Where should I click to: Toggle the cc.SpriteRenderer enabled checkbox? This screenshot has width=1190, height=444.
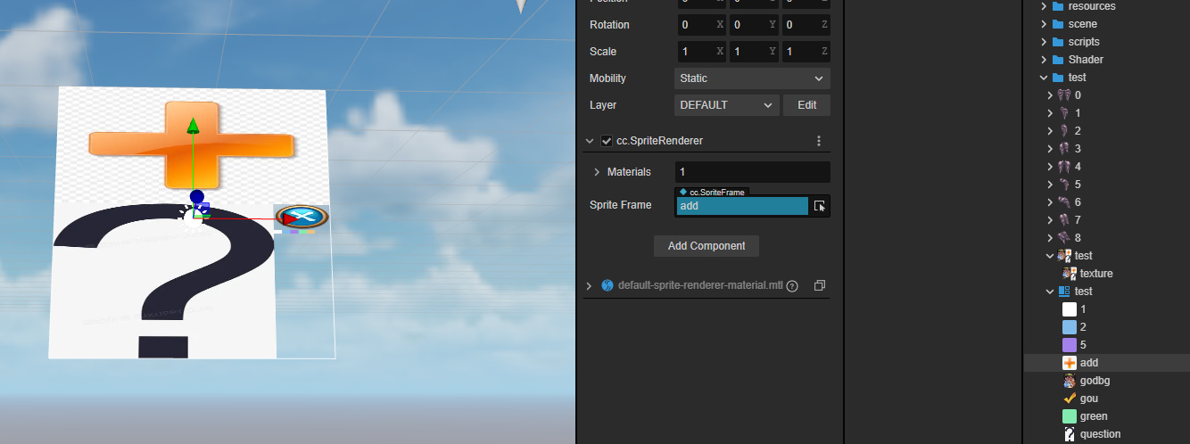(607, 141)
